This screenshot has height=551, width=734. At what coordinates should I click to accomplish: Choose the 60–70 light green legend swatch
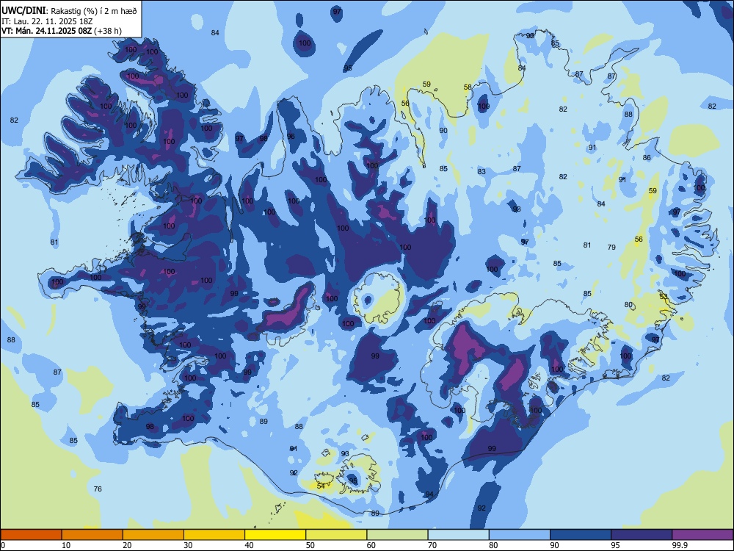397,535
